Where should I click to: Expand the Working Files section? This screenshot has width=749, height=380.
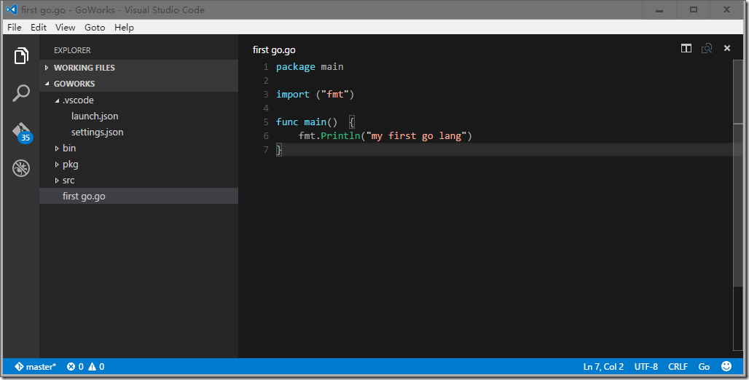pyautogui.click(x=84, y=68)
